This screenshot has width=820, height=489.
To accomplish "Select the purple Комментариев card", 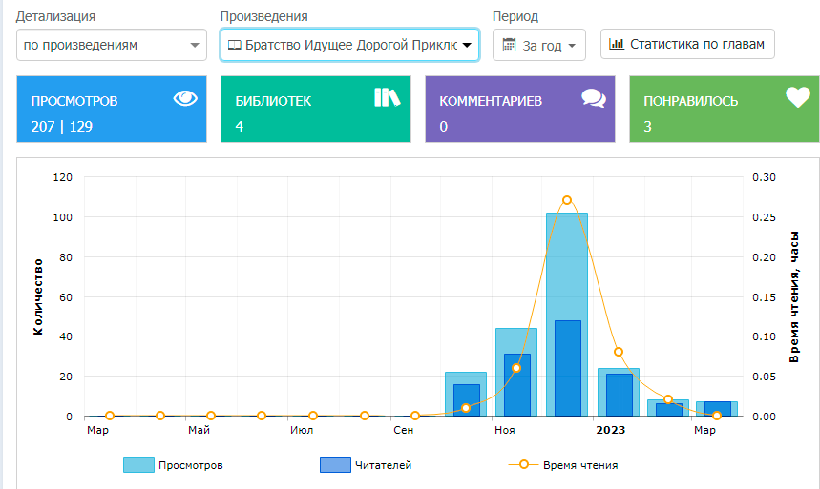I will [519, 110].
